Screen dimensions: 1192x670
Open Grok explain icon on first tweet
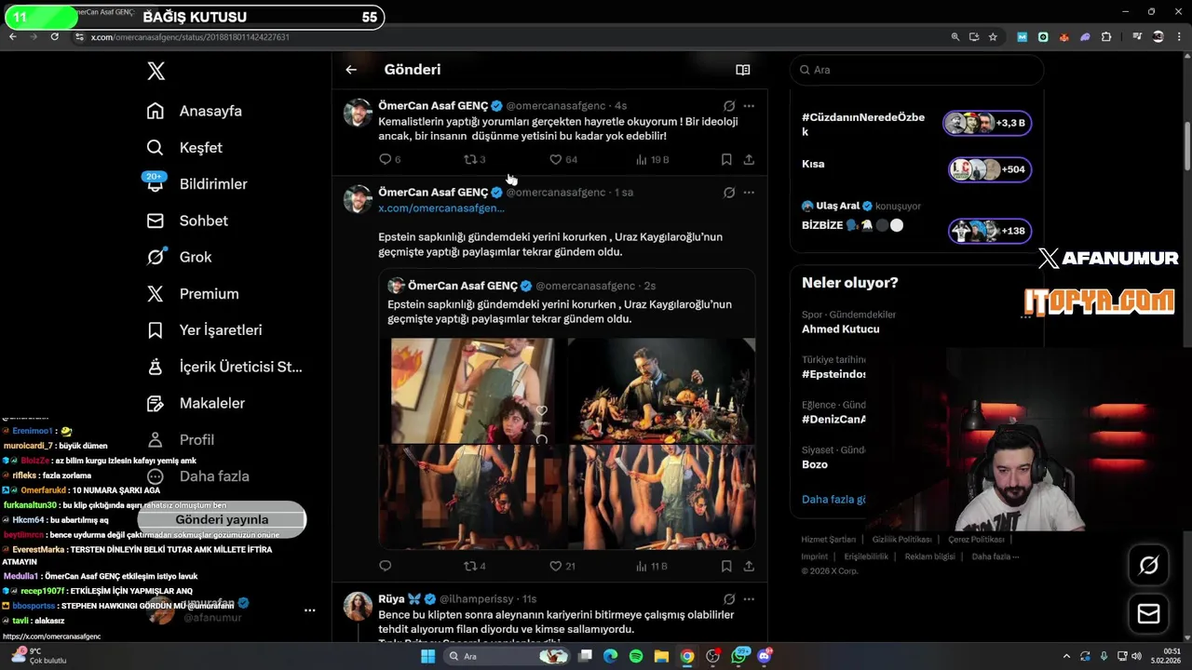click(729, 106)
